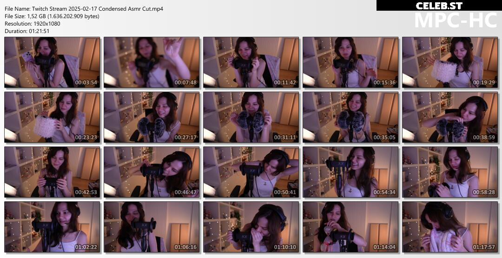Select the thumbnail at 00:15:36
Viewport: 502px width, 258px height.
coord(350,62)
